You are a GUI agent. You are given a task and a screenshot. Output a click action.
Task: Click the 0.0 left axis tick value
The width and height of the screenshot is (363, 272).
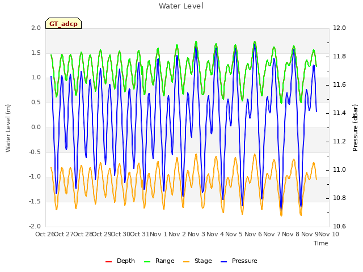tap(36, 127)
